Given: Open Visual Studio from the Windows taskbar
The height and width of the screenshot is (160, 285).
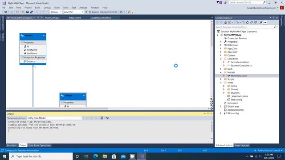Looking at the screenshot, I should (142, 156).
